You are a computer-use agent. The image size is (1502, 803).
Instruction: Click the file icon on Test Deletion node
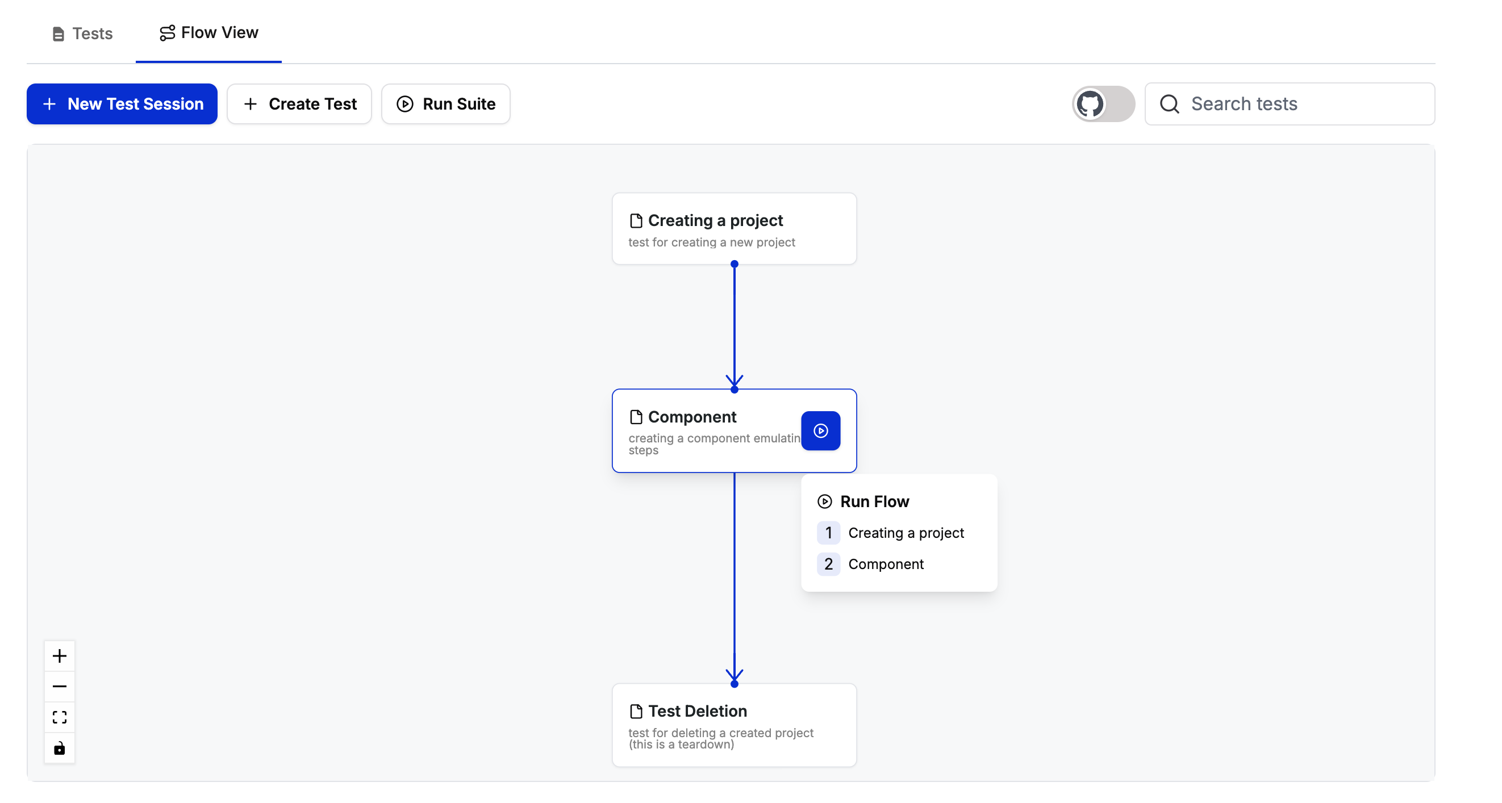pos(636,711)
